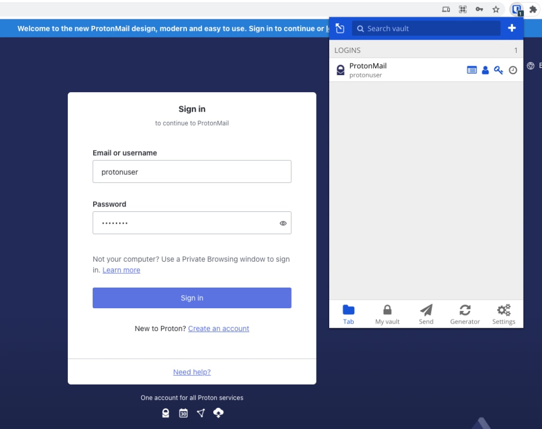Click the Proton Mail service icon

pos(166,413)
